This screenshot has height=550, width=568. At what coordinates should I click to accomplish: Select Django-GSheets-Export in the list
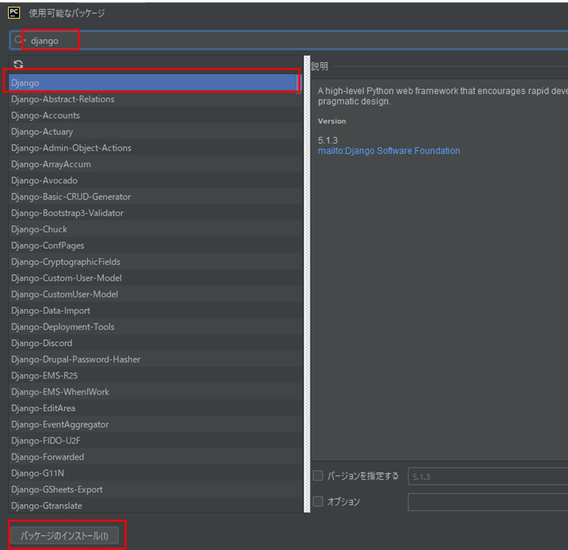point(155,489)
